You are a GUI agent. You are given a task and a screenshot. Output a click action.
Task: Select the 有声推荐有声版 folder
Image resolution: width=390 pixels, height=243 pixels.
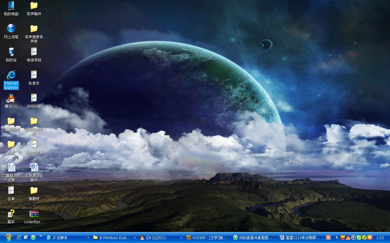(34, 33)
